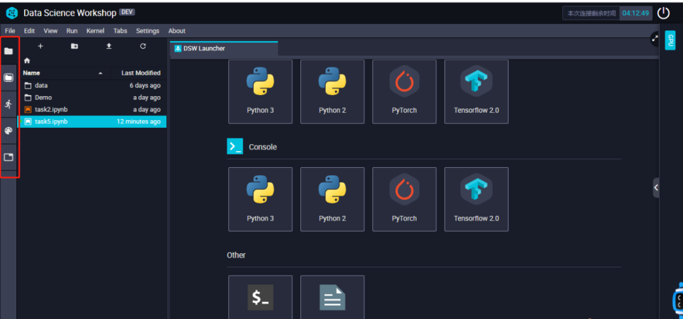Viewport: 683px width, 319px height.
Task: Open the File menu
Action: tap(10, 31)
